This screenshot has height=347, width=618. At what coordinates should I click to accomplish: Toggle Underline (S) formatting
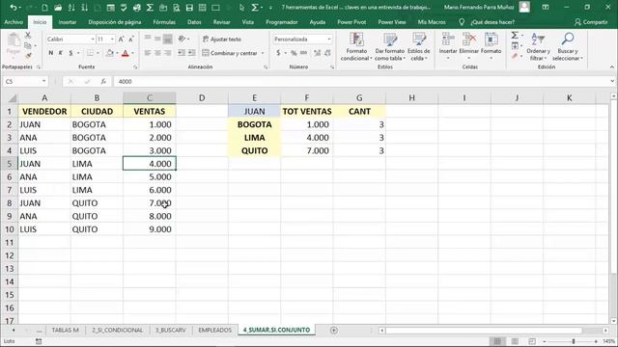(x=70, y=53)
